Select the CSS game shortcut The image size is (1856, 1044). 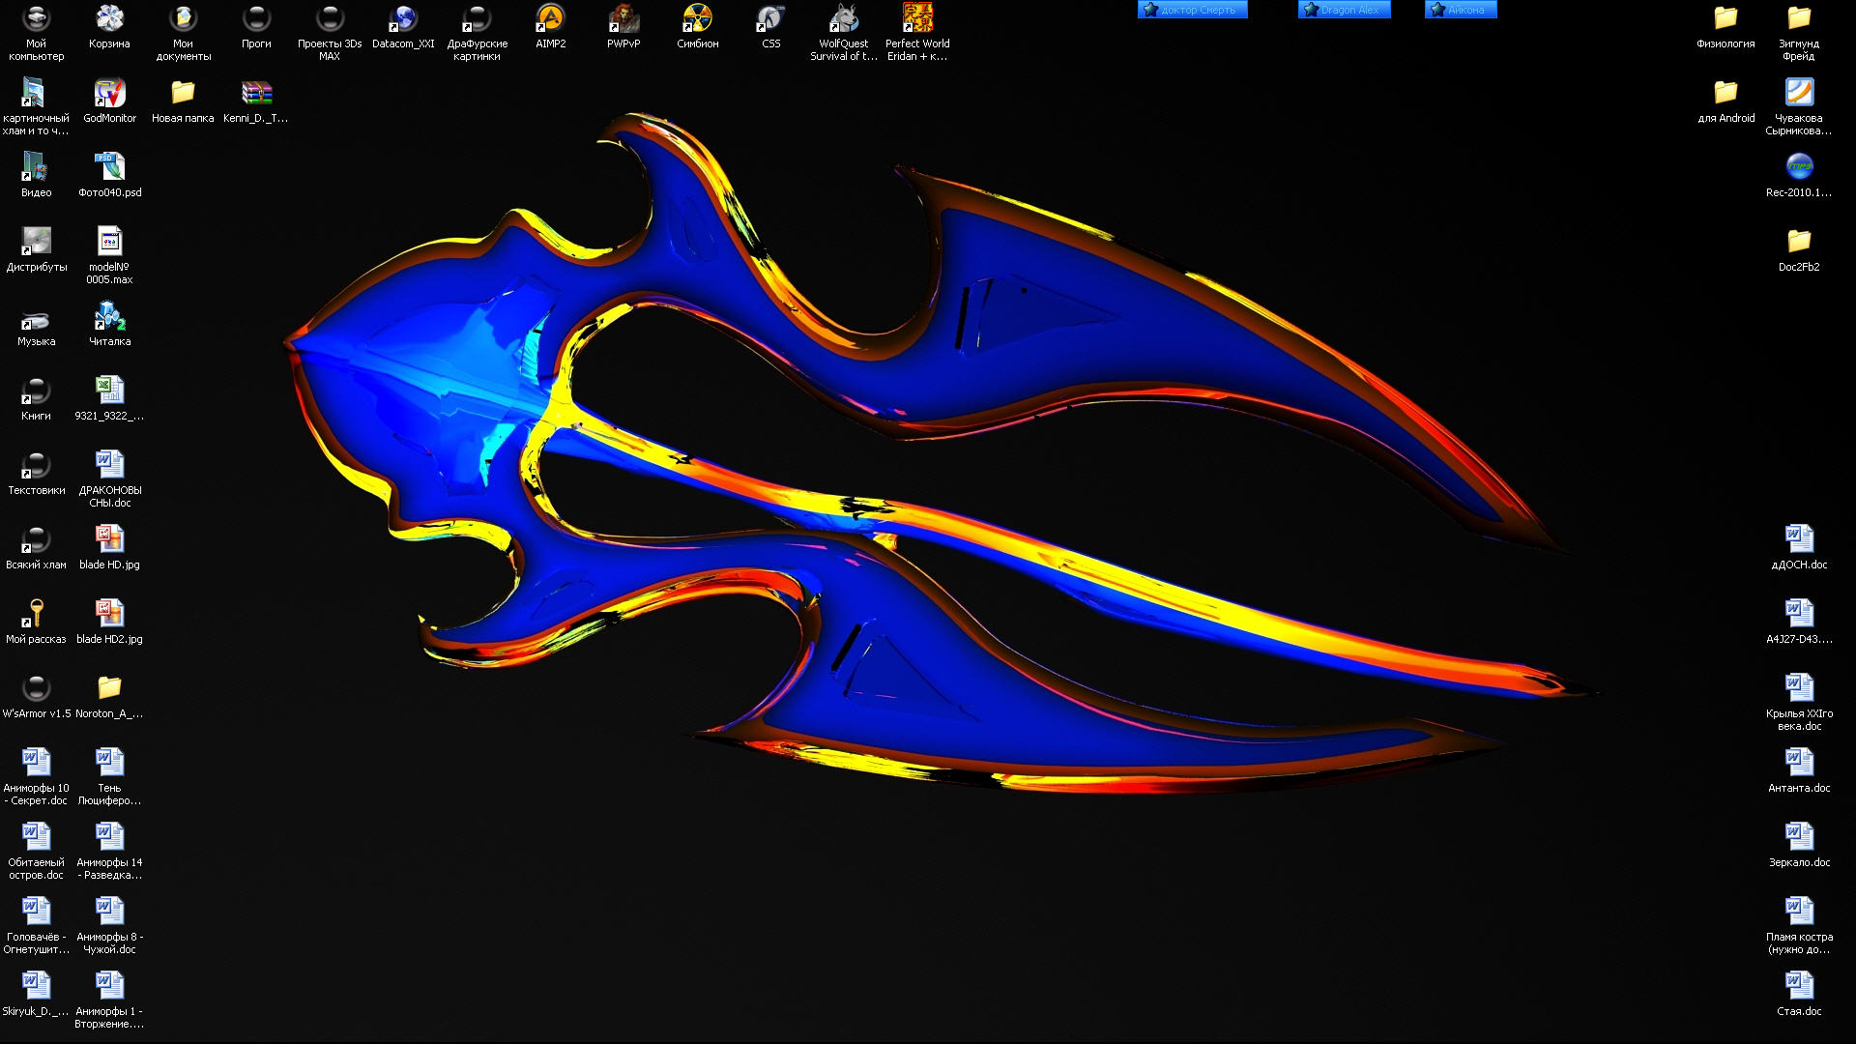click(x=770, y=19)
